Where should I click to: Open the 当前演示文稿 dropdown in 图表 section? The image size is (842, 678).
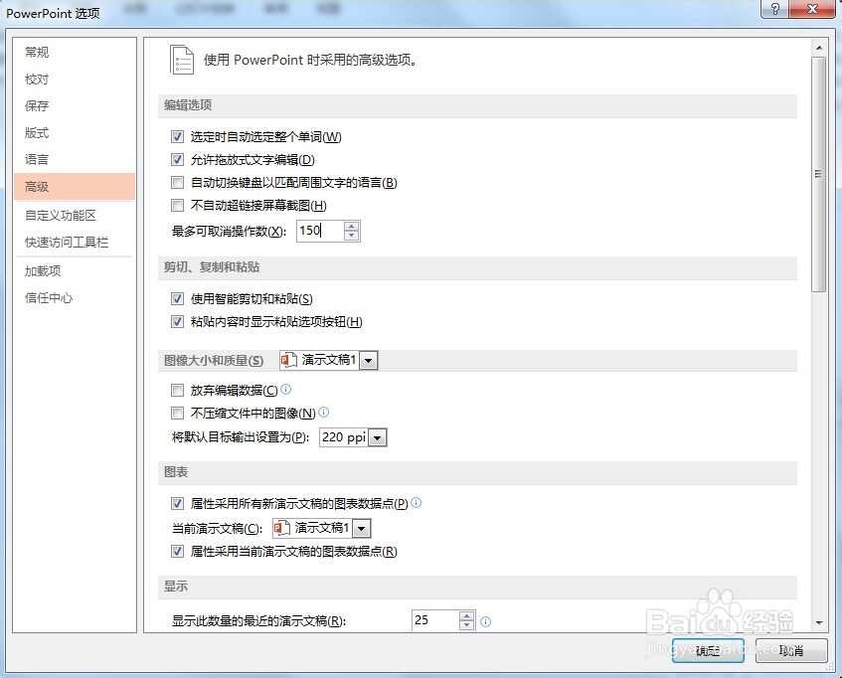click(360, 528)
